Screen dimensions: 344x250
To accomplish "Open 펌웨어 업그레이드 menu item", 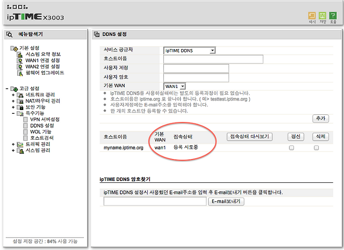I will (45, 72).
